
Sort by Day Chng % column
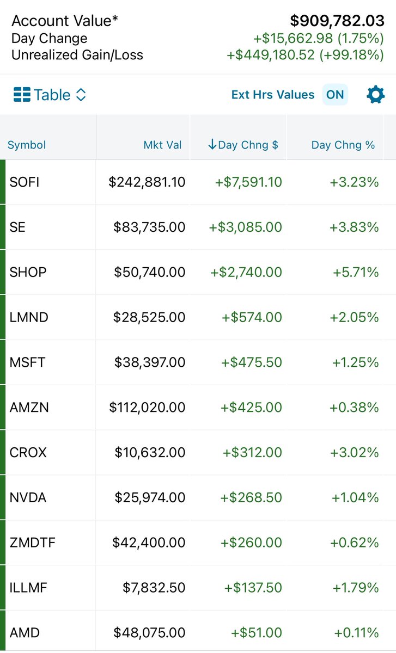click(343, 145)
